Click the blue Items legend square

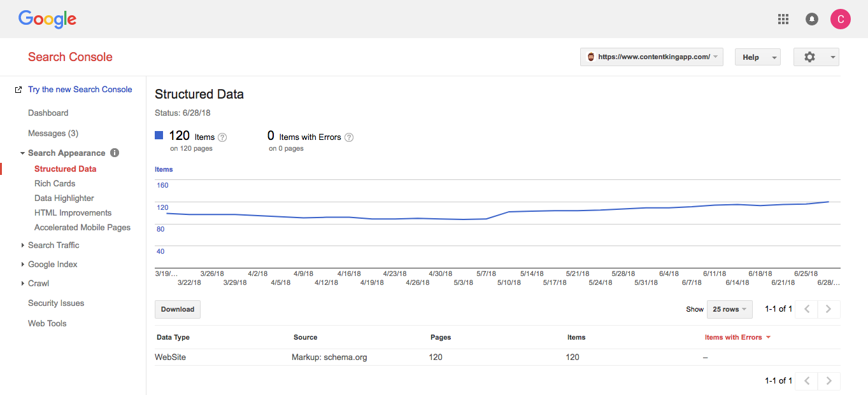click(x=159, y=135)
